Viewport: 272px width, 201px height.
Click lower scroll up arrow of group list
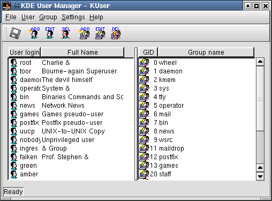260,168
